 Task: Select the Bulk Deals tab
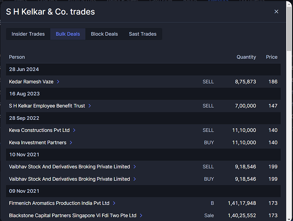[68, 34]
